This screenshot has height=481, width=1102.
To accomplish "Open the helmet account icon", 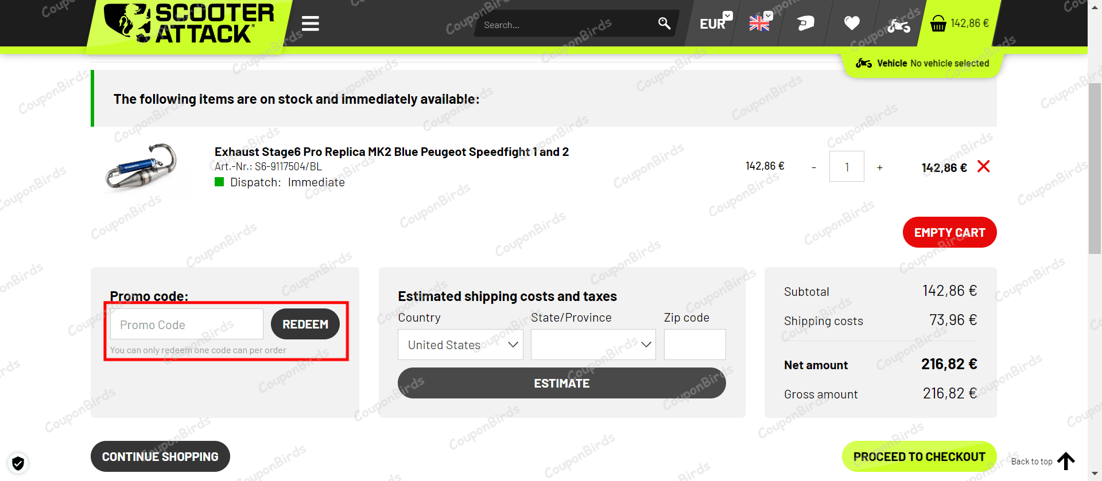I will (805, 24).
